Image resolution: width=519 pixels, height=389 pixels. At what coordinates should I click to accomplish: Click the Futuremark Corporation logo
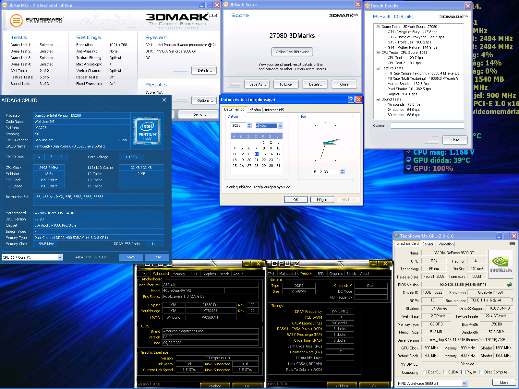coord(36,20)
